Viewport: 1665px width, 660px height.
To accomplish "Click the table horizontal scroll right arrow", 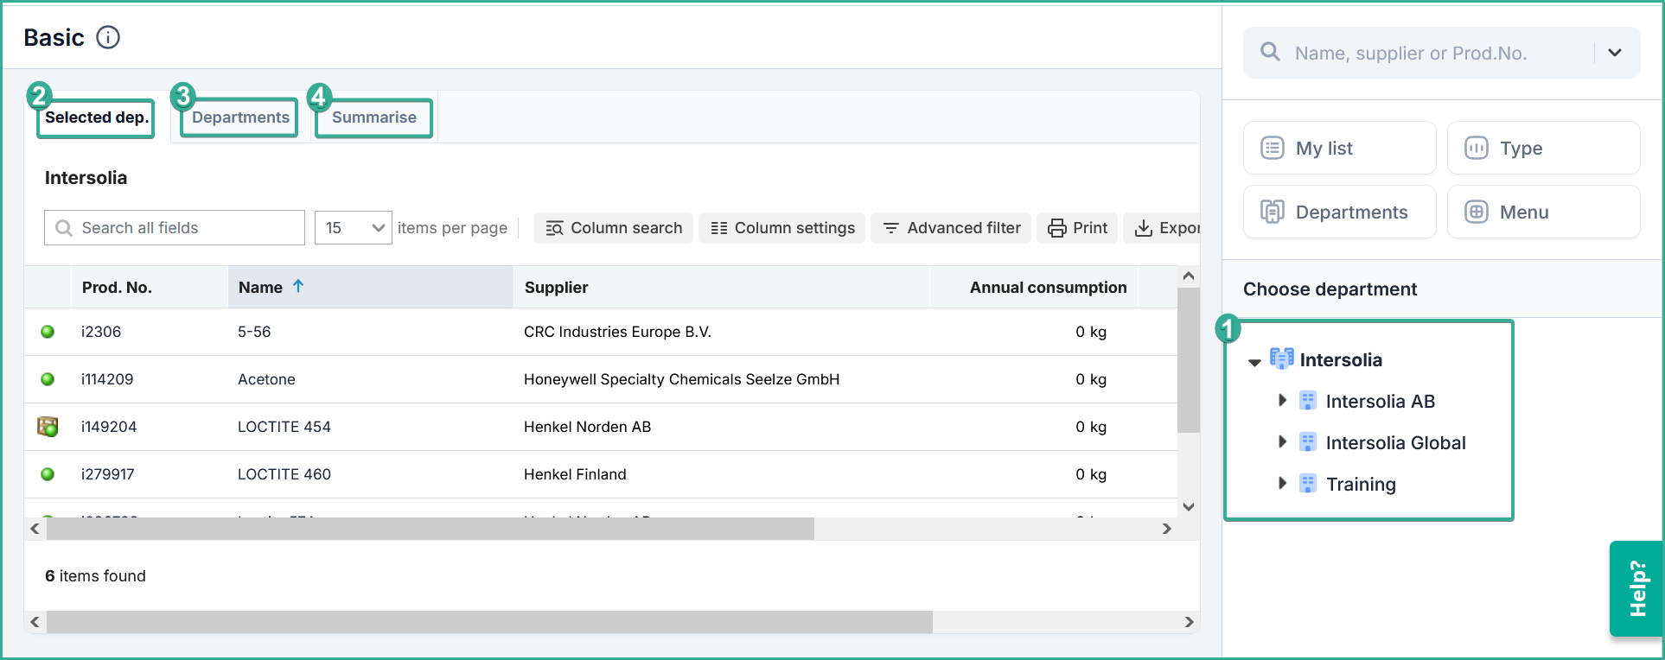I will [x=1167, y=529].
